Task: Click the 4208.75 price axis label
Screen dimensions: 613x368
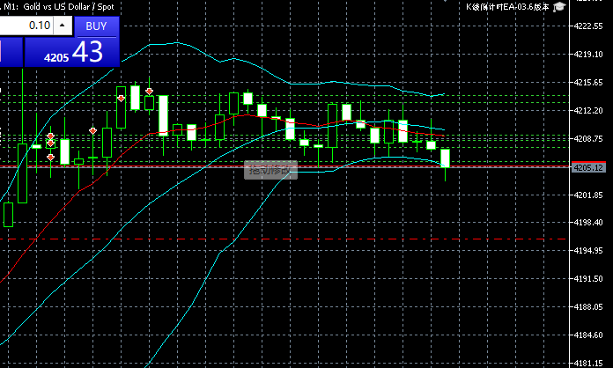Action: (588, 139)
